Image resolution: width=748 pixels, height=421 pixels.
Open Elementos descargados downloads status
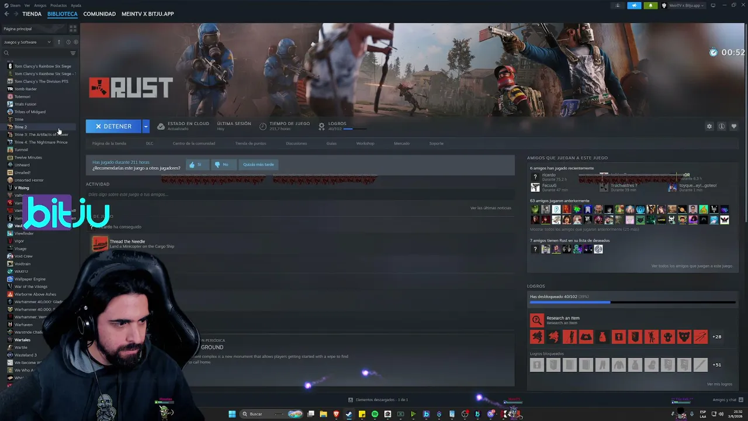pos(378,400)
